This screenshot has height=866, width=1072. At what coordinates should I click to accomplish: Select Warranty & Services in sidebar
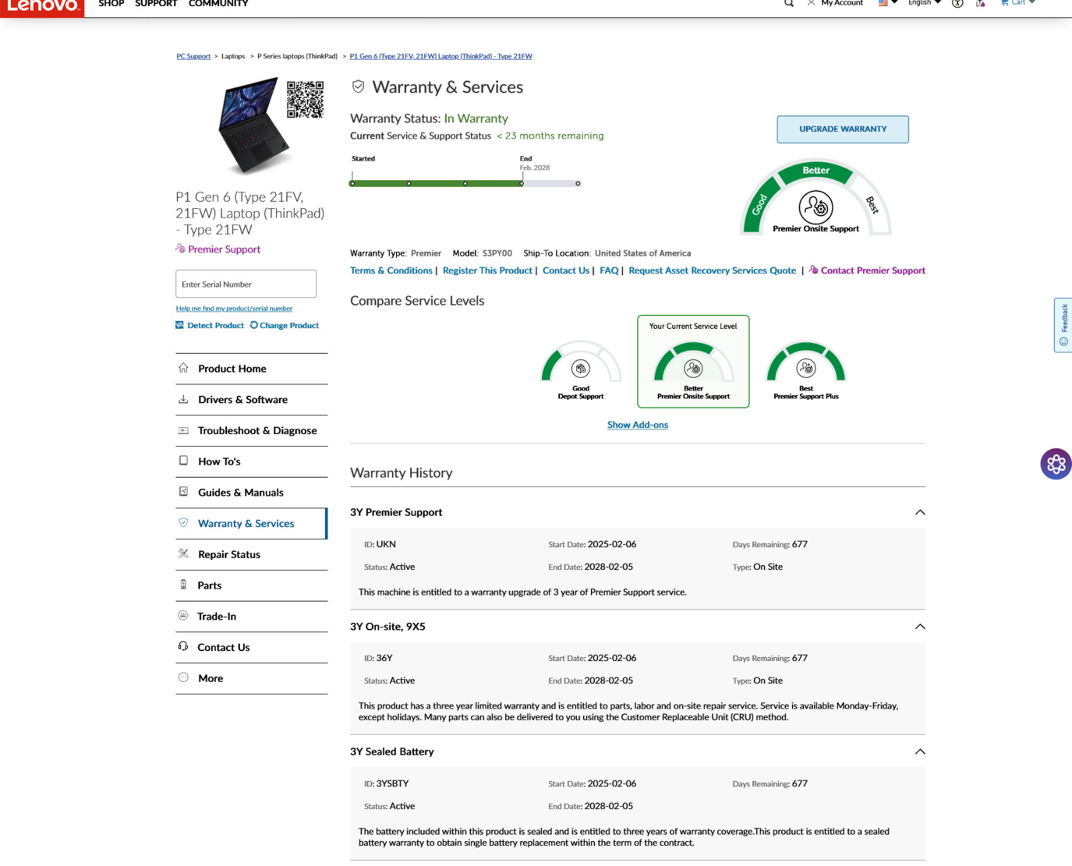(x=251, y=523)
